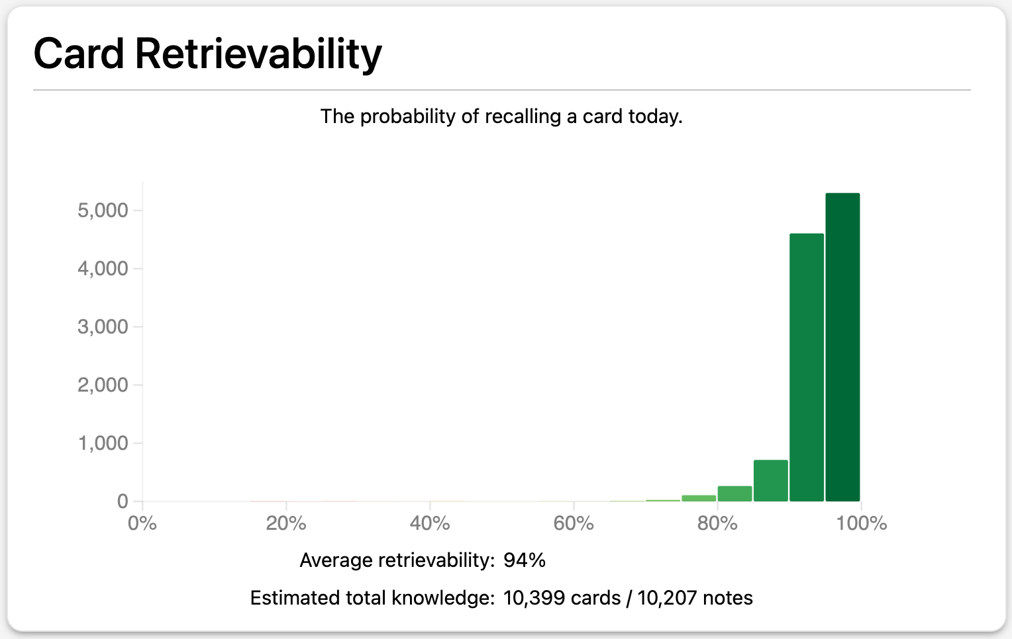Click the "Card Retrievability" heading
The image size is (1012, 639).
click(207, 54)
